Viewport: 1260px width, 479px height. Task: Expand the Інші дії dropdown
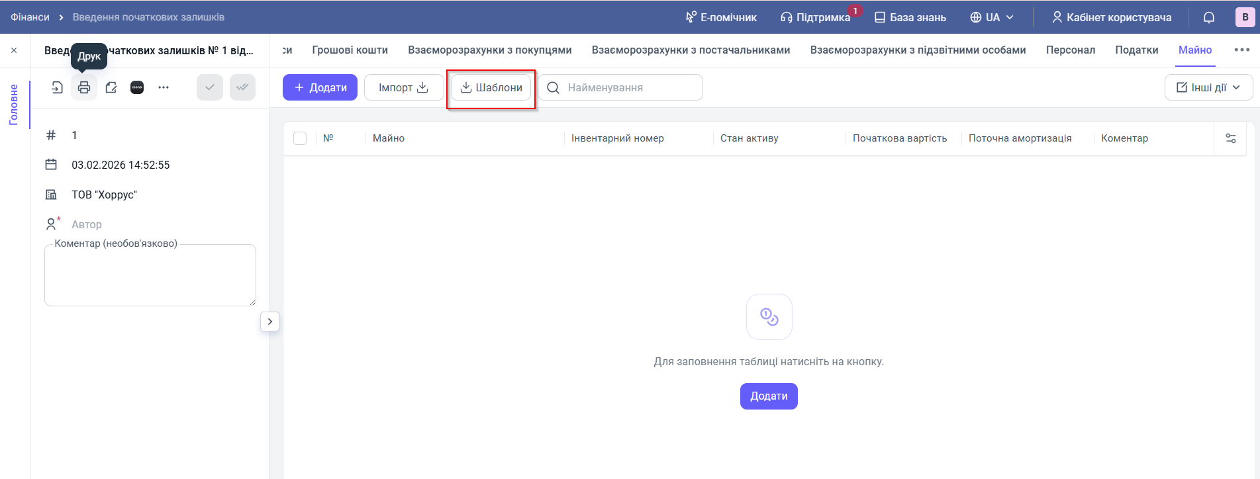tap(1208, 87)
